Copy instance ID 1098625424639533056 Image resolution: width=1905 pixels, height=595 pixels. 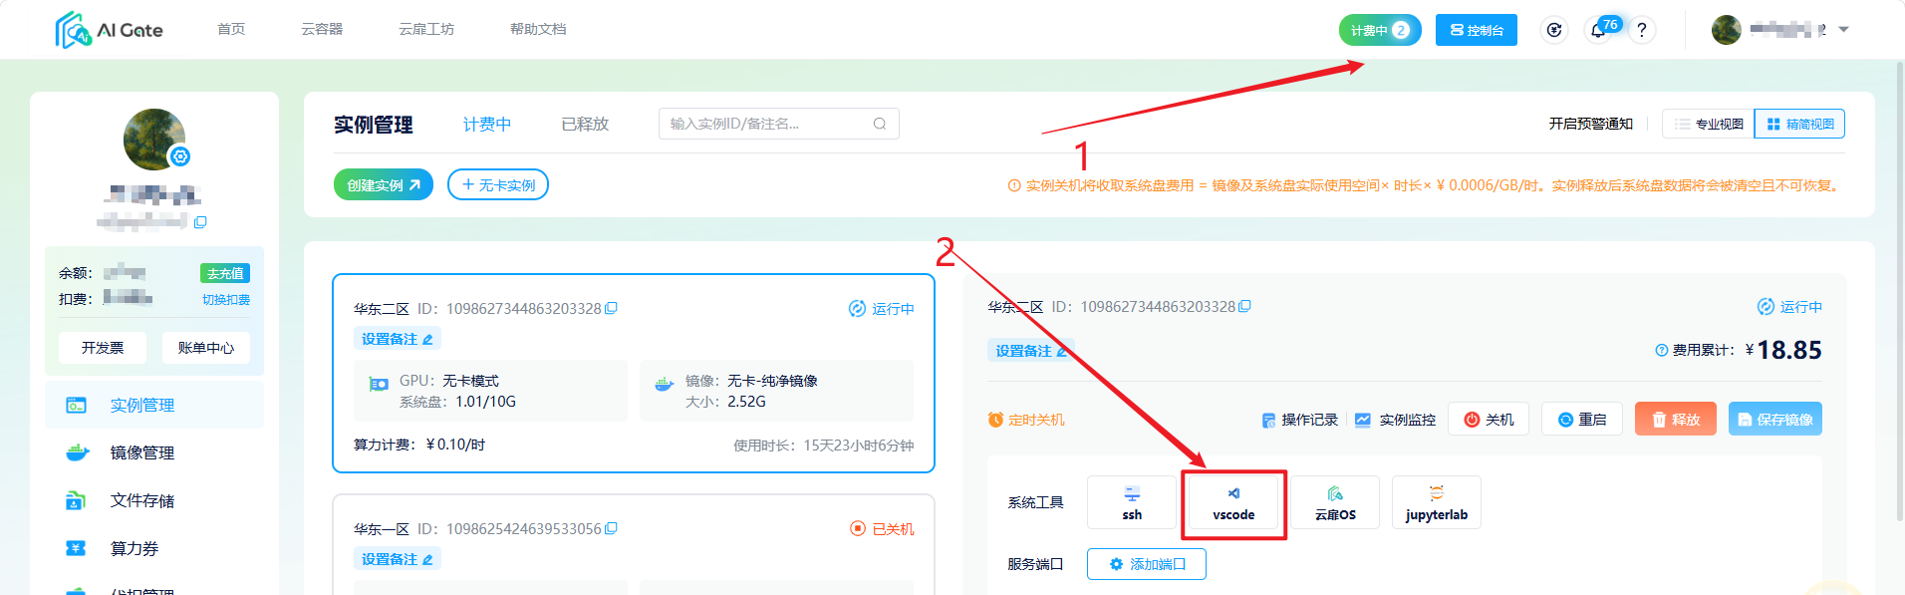point(612,528)
